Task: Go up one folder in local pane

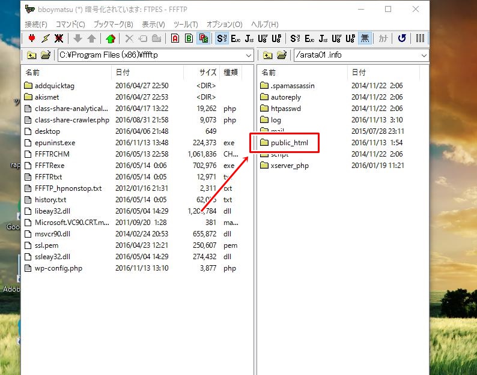Action: [32, 55]
